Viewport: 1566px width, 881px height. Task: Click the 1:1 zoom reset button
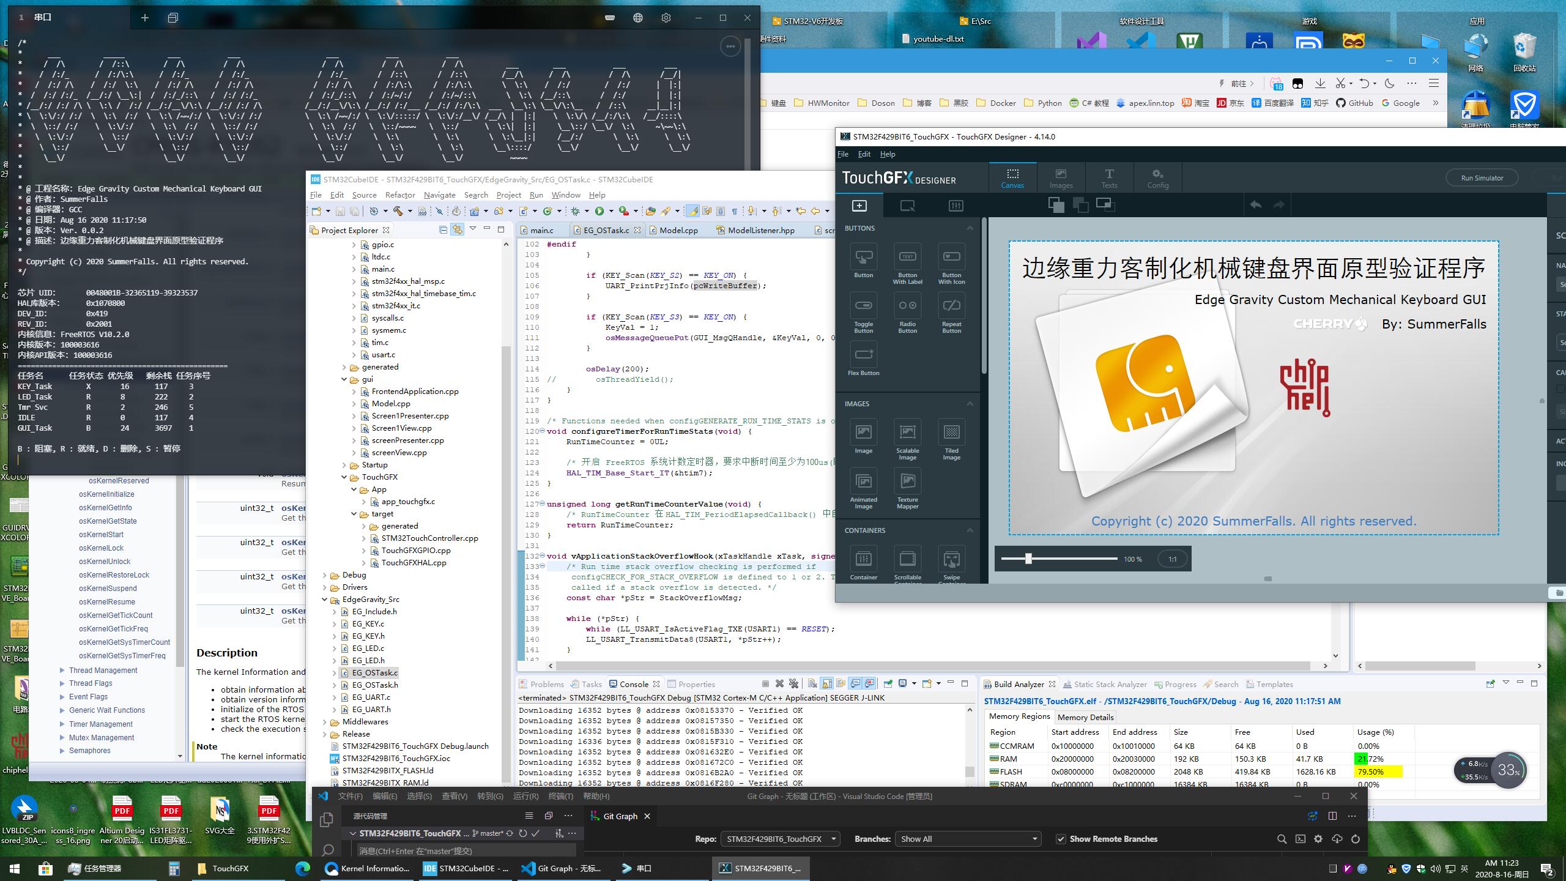tap(1172, 559)
